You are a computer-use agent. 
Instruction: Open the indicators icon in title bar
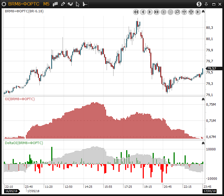(71, 4)
